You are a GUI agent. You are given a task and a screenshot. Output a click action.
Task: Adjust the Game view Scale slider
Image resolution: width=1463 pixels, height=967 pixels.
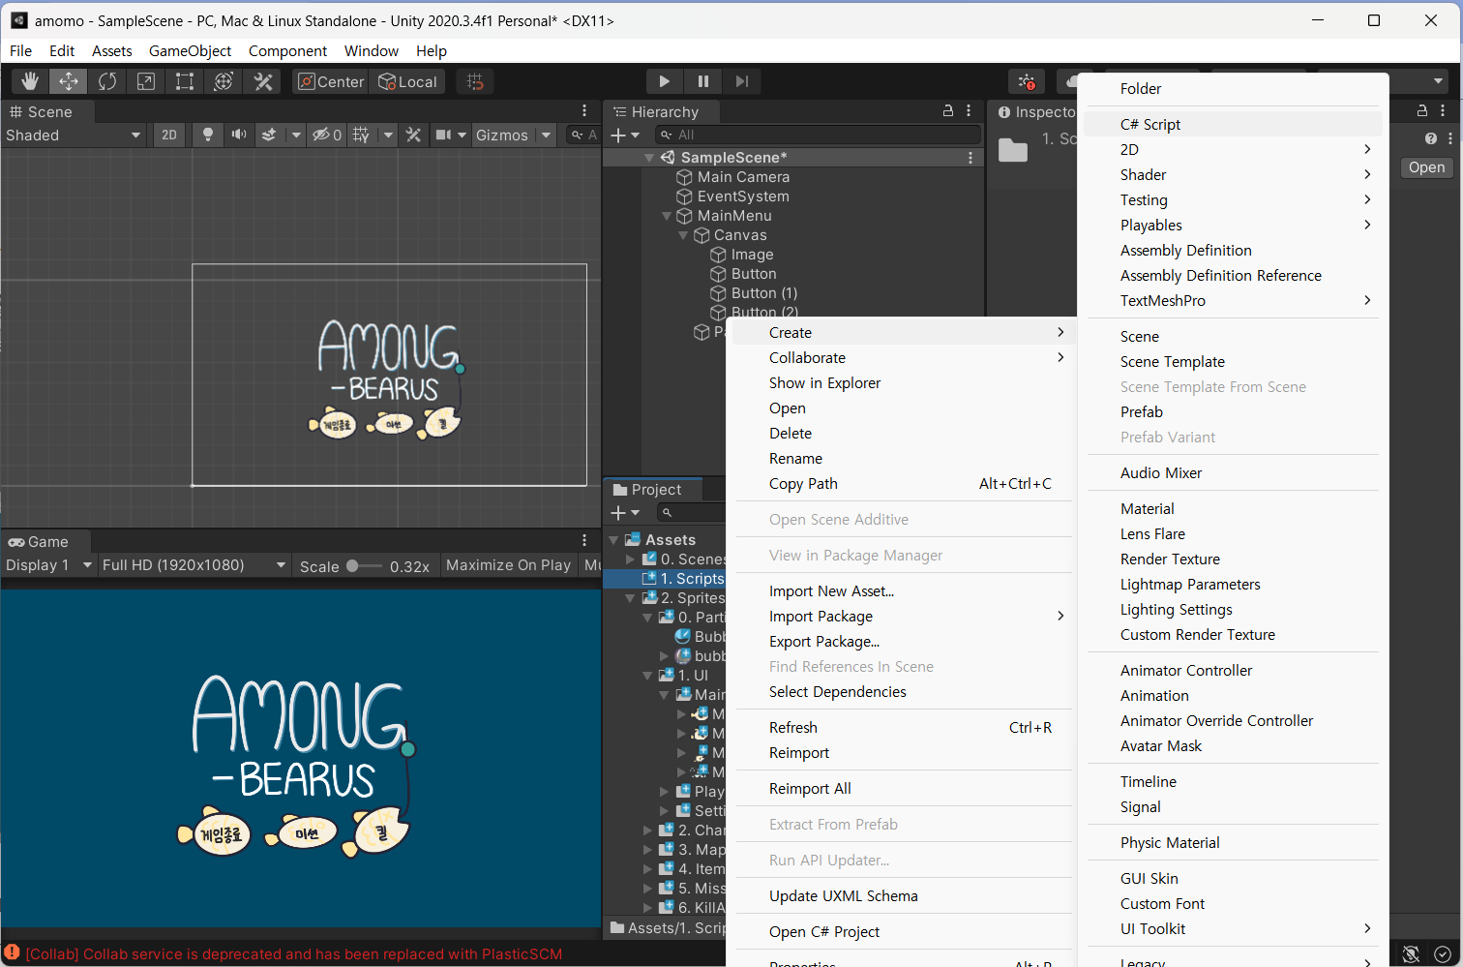pos(364,565)
